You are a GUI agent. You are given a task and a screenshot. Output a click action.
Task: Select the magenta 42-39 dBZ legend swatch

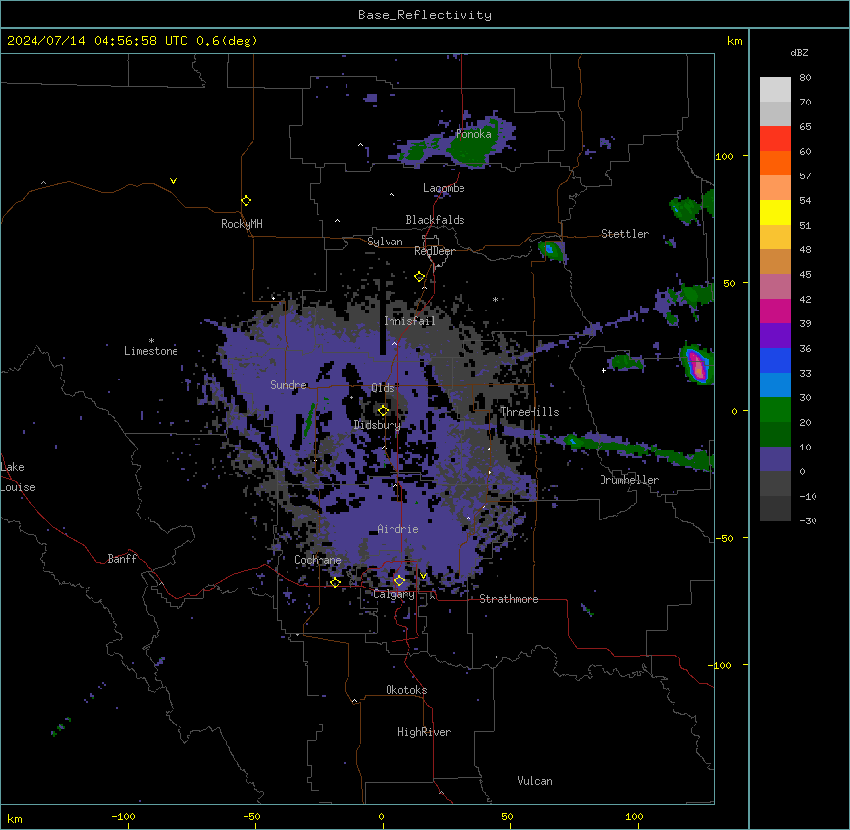coord(775,311)
